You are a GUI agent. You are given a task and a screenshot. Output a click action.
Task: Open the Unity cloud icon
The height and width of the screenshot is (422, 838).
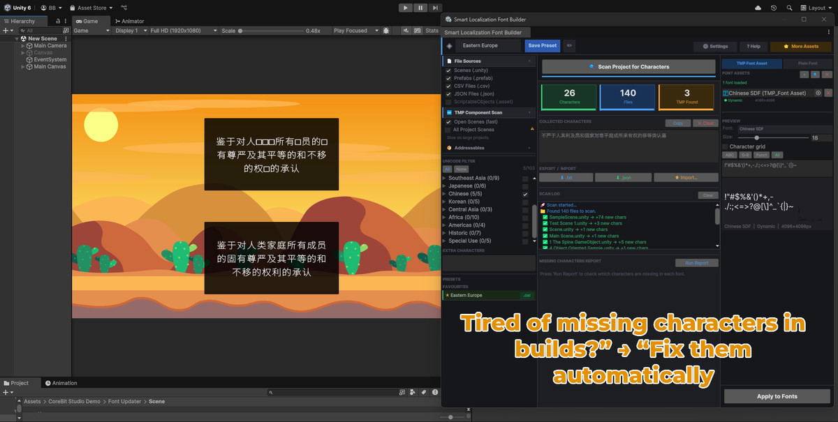point(758,8)
